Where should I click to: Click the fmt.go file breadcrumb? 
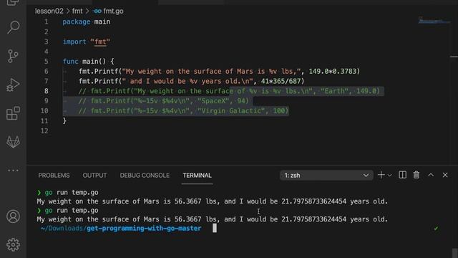113,11
